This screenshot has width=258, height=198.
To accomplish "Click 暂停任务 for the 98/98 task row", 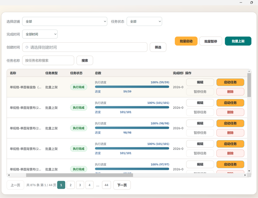I will pyautogui.click(x=200, y=133).
